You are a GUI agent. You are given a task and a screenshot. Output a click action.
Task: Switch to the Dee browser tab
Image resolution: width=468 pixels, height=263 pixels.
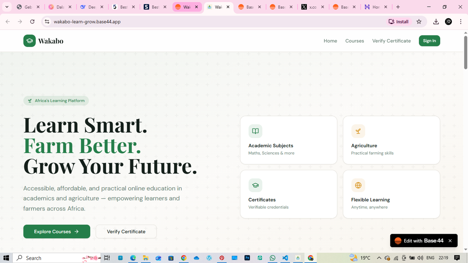(92, 7)
